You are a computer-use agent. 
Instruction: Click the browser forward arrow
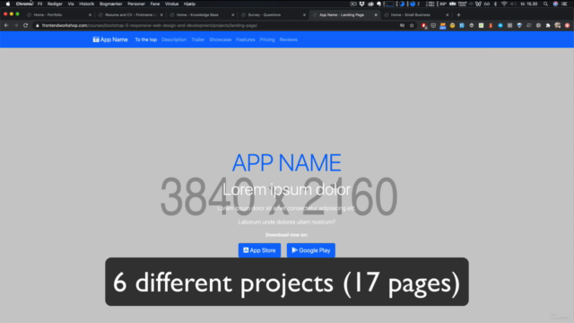pyautogui.click(x=16, y=25)
